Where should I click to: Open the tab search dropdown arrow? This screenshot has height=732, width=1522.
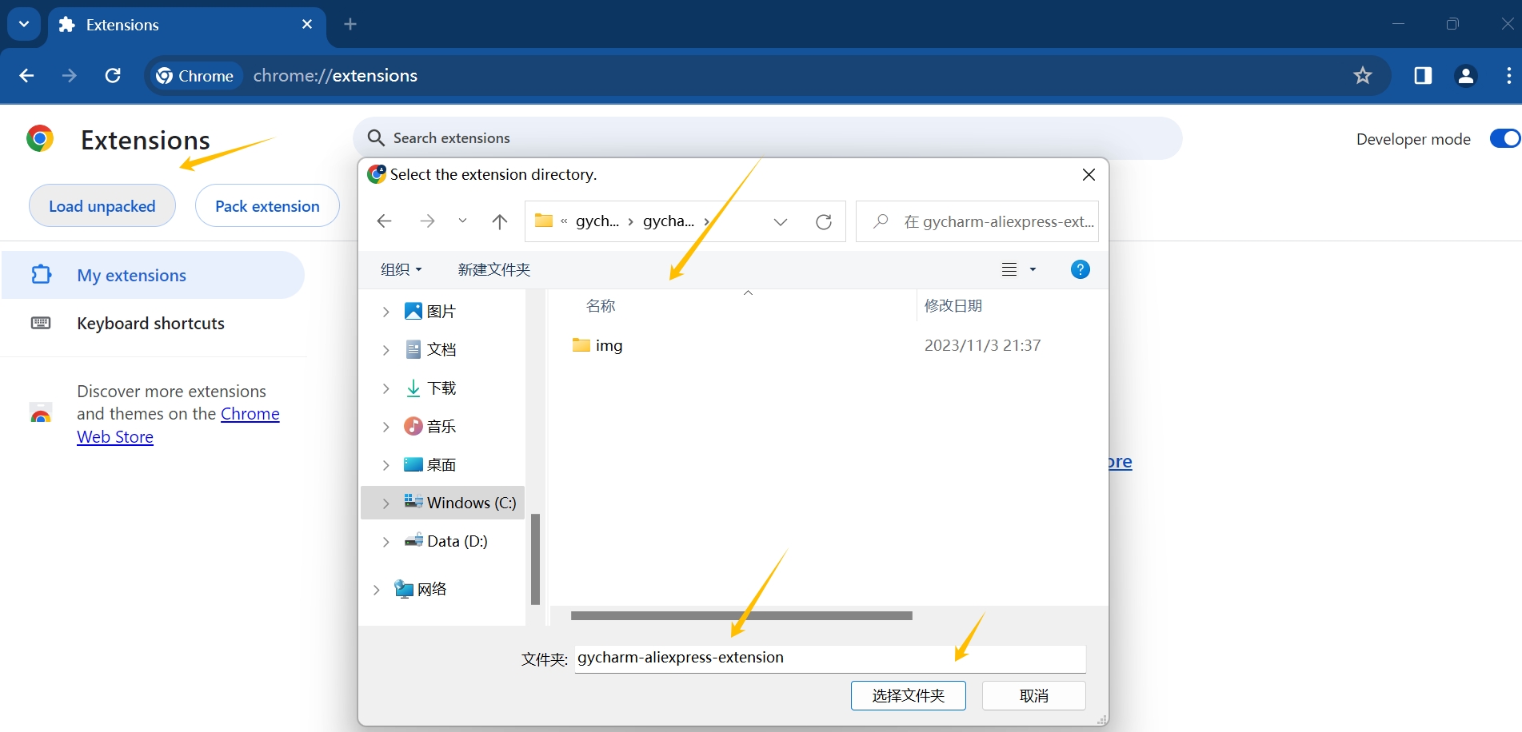(24, 24)
